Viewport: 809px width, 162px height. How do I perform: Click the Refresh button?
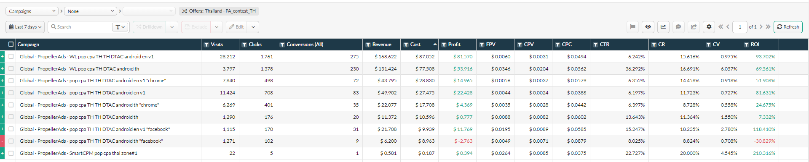tap(788, 27)
